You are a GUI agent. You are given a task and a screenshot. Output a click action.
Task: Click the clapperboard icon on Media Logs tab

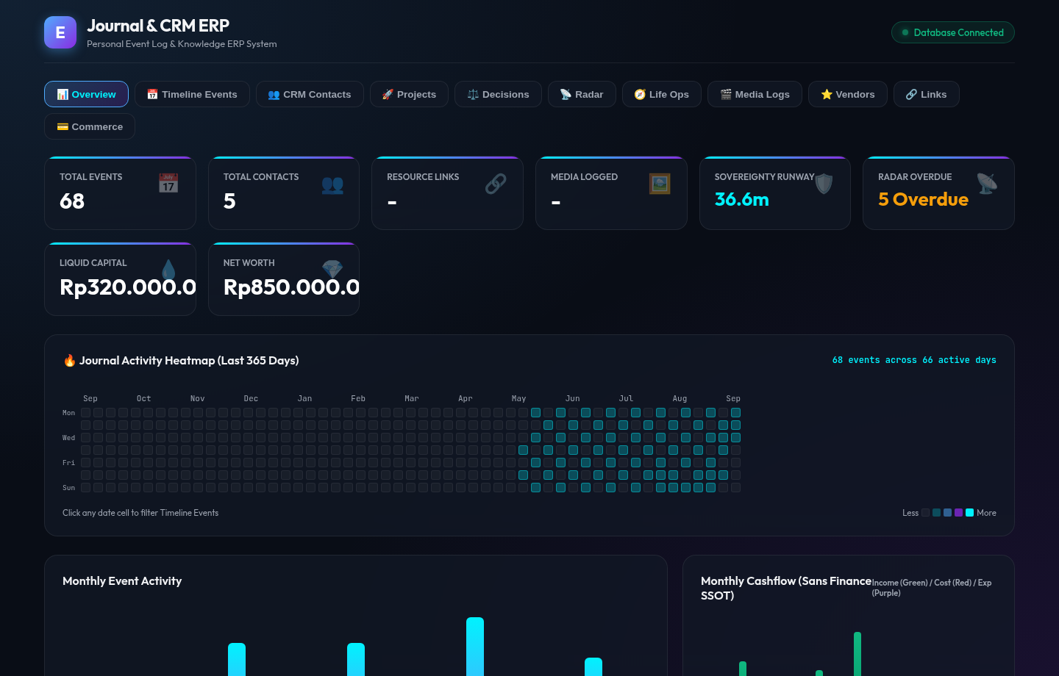point(726,94)
